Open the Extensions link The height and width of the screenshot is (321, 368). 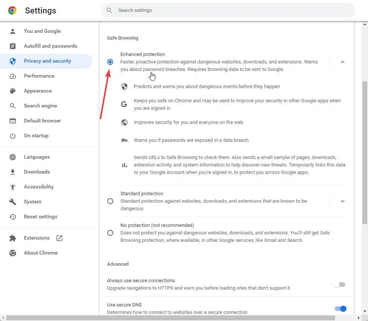click(46, 238)
